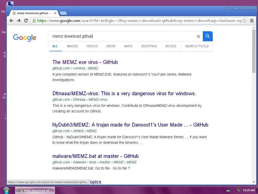Switch to the VIDEOS search tab
Screen dimensions: 258x194
(92, 46)
